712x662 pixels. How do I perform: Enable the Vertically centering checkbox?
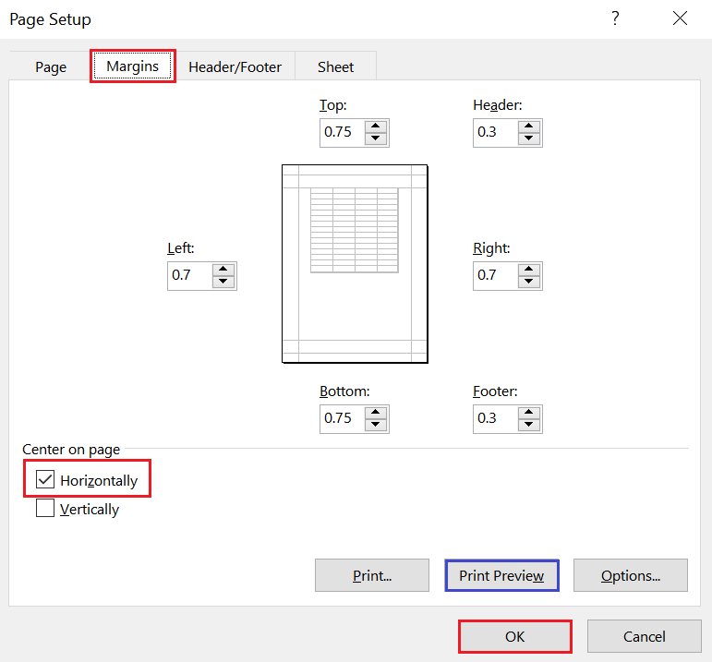(45, 508)
